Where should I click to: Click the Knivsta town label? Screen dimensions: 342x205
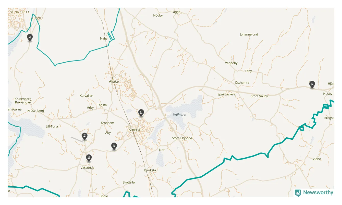[135, 129]
